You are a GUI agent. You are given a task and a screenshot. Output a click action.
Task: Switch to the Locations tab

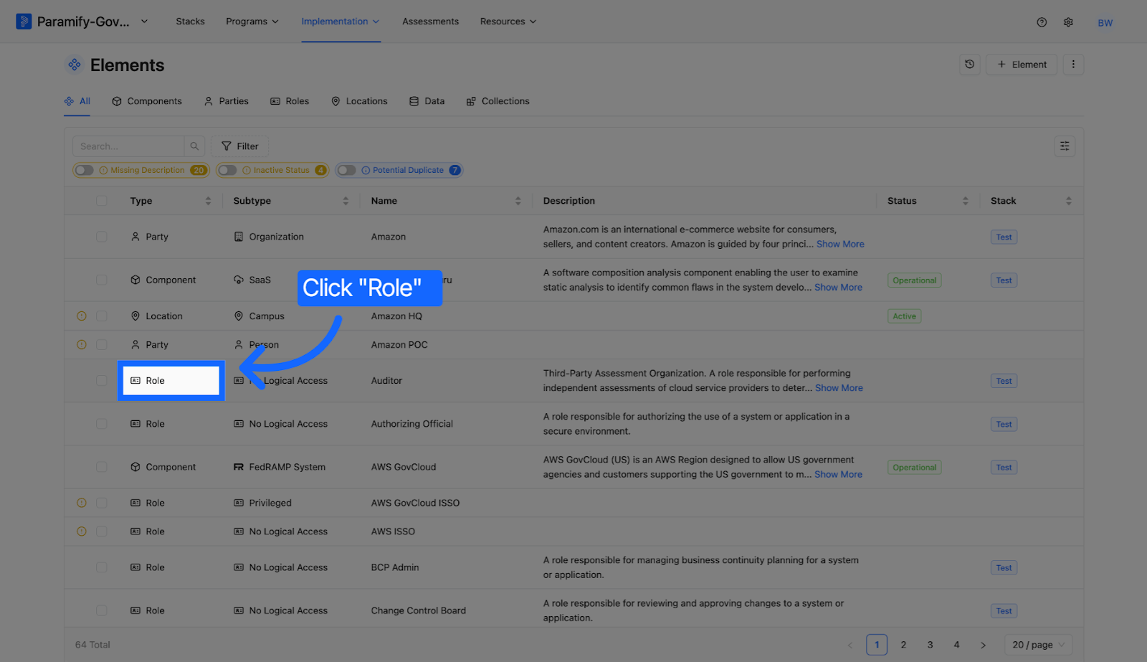[359, 101]
